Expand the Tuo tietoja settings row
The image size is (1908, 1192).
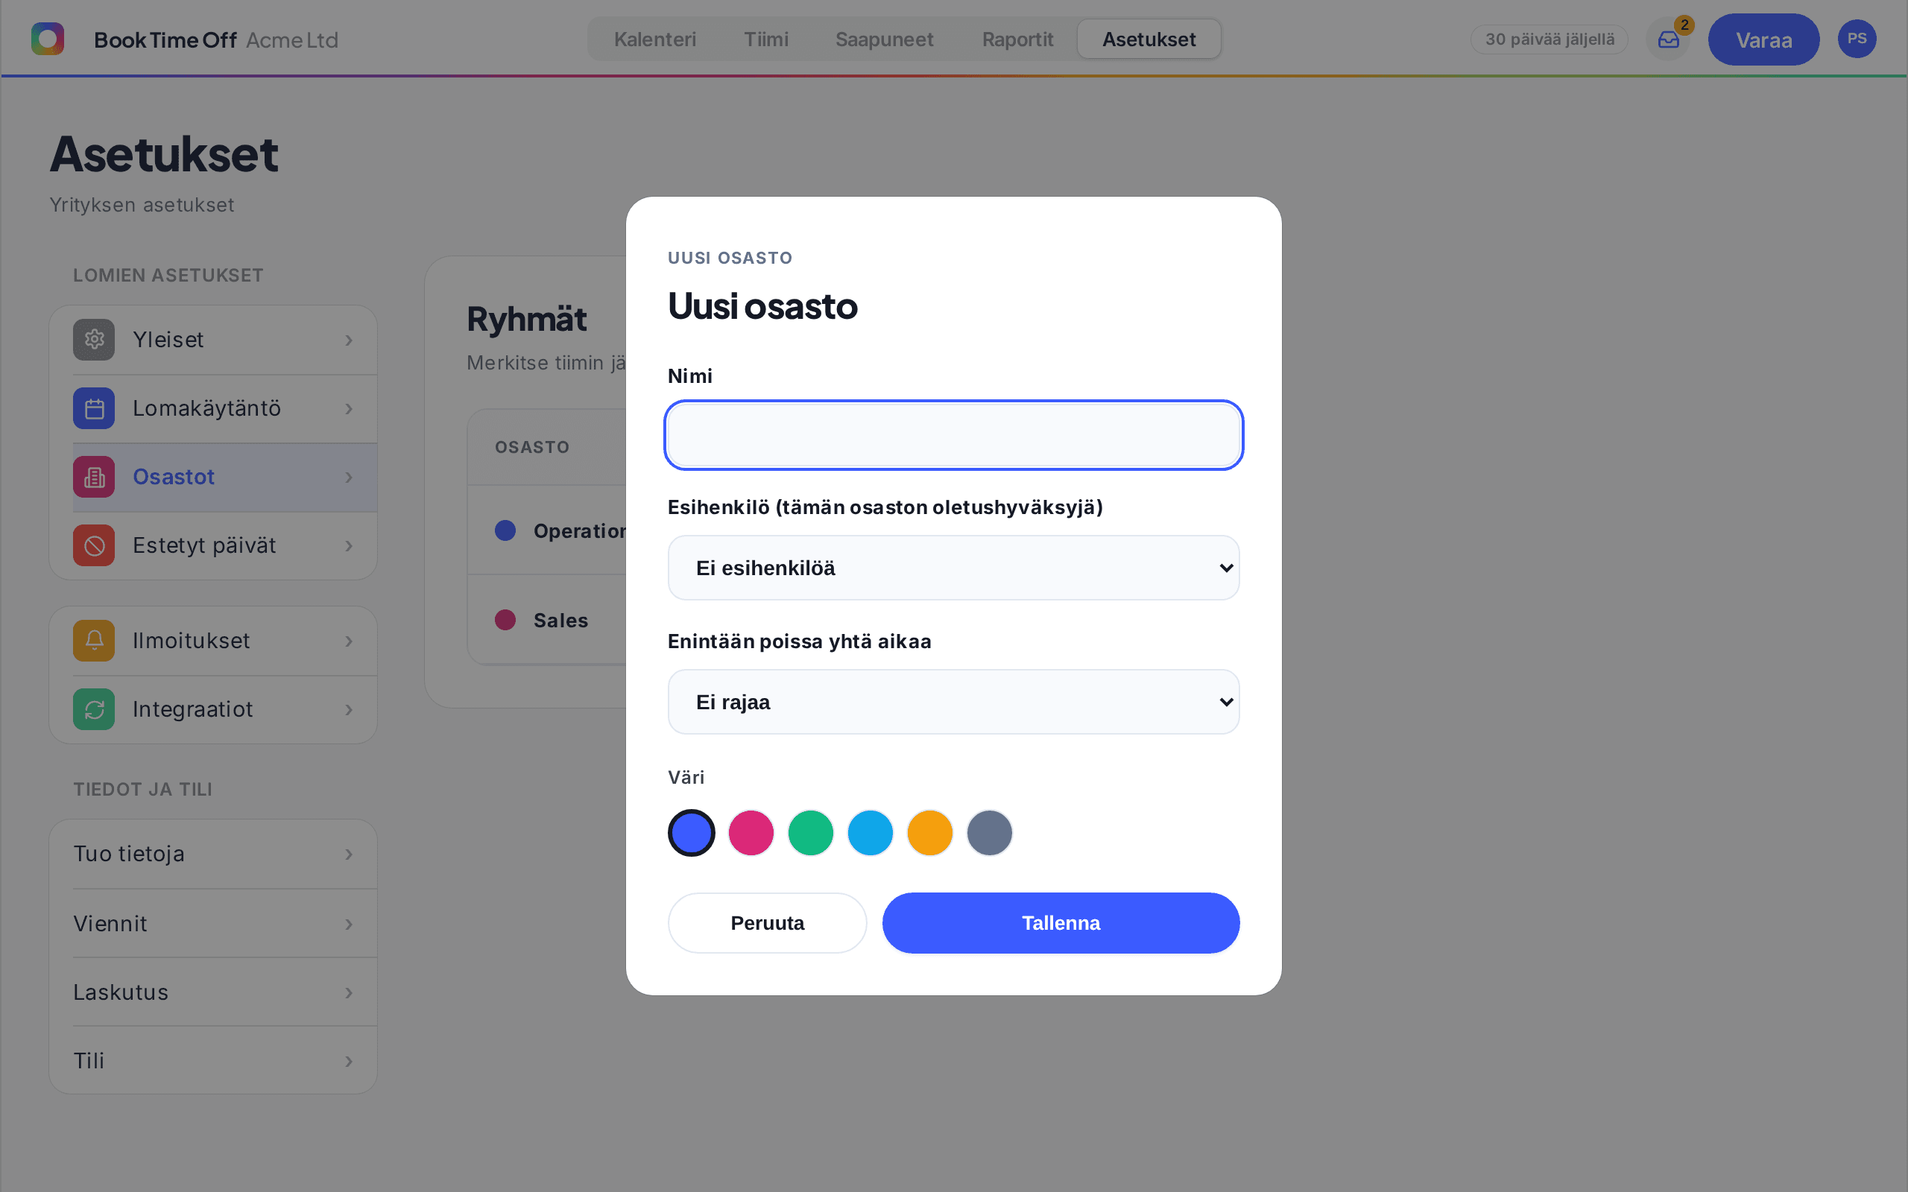tap(213, 854)
